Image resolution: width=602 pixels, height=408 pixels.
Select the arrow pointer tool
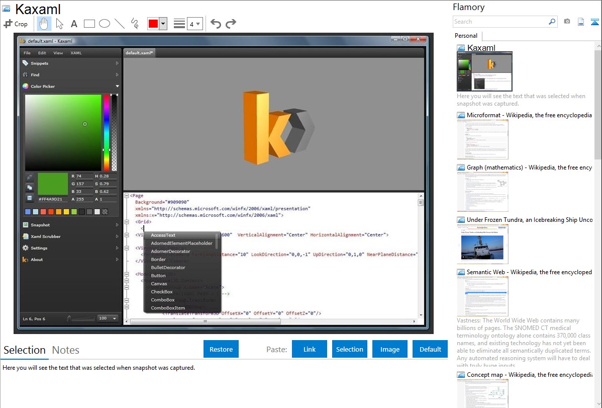[x=59, y=24]
